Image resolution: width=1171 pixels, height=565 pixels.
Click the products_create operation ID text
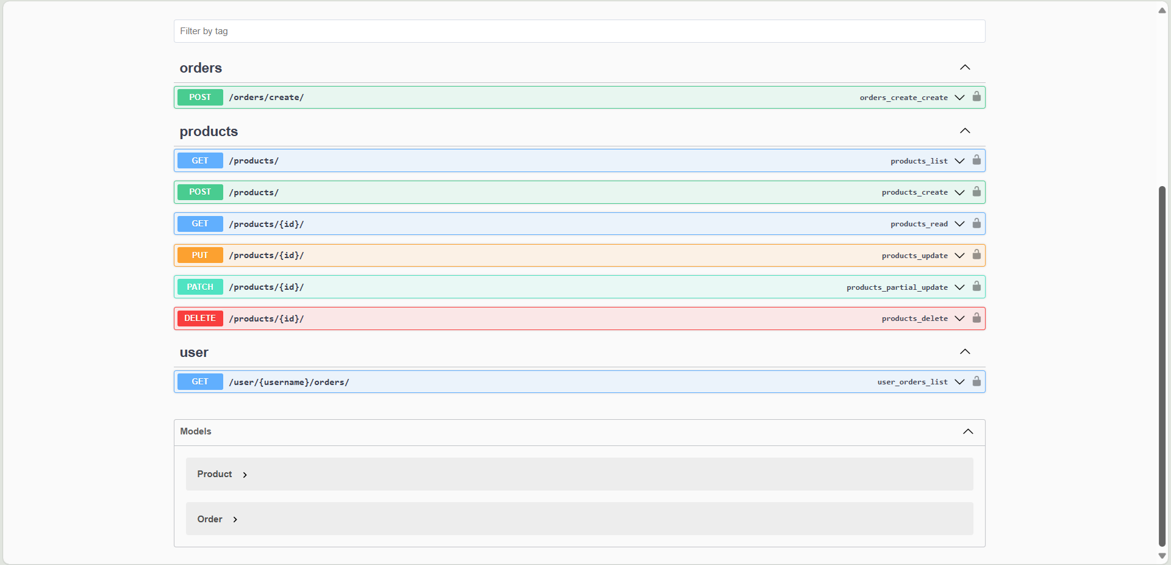click(915, 192)
